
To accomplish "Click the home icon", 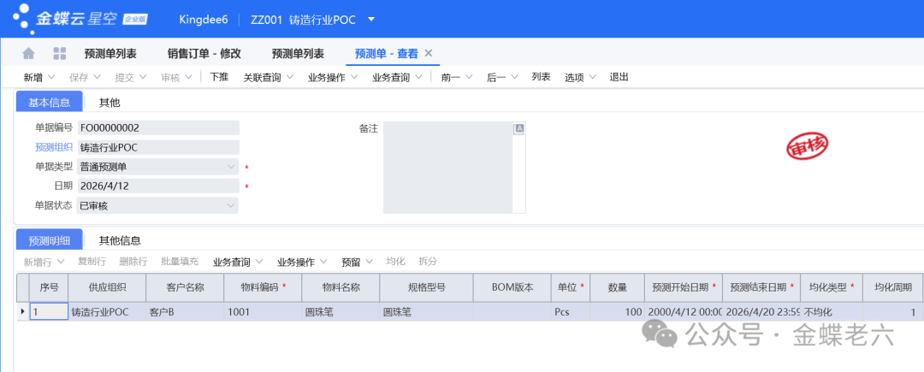I will pyautogui.click(x=28, y=53).
